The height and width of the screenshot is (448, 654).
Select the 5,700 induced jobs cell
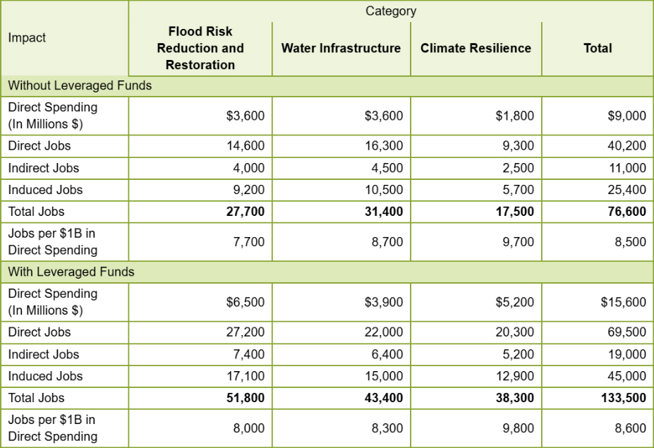pyautogui.click(x=476, y=190)
